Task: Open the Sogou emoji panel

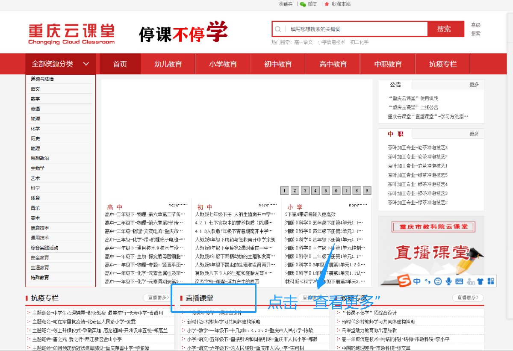Action: tap(437, 281)
